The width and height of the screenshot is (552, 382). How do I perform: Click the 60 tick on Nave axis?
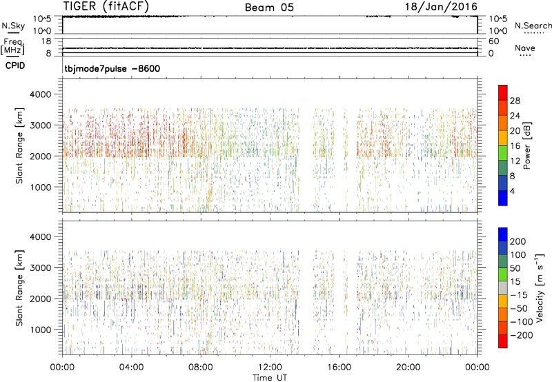pos(493,41)
